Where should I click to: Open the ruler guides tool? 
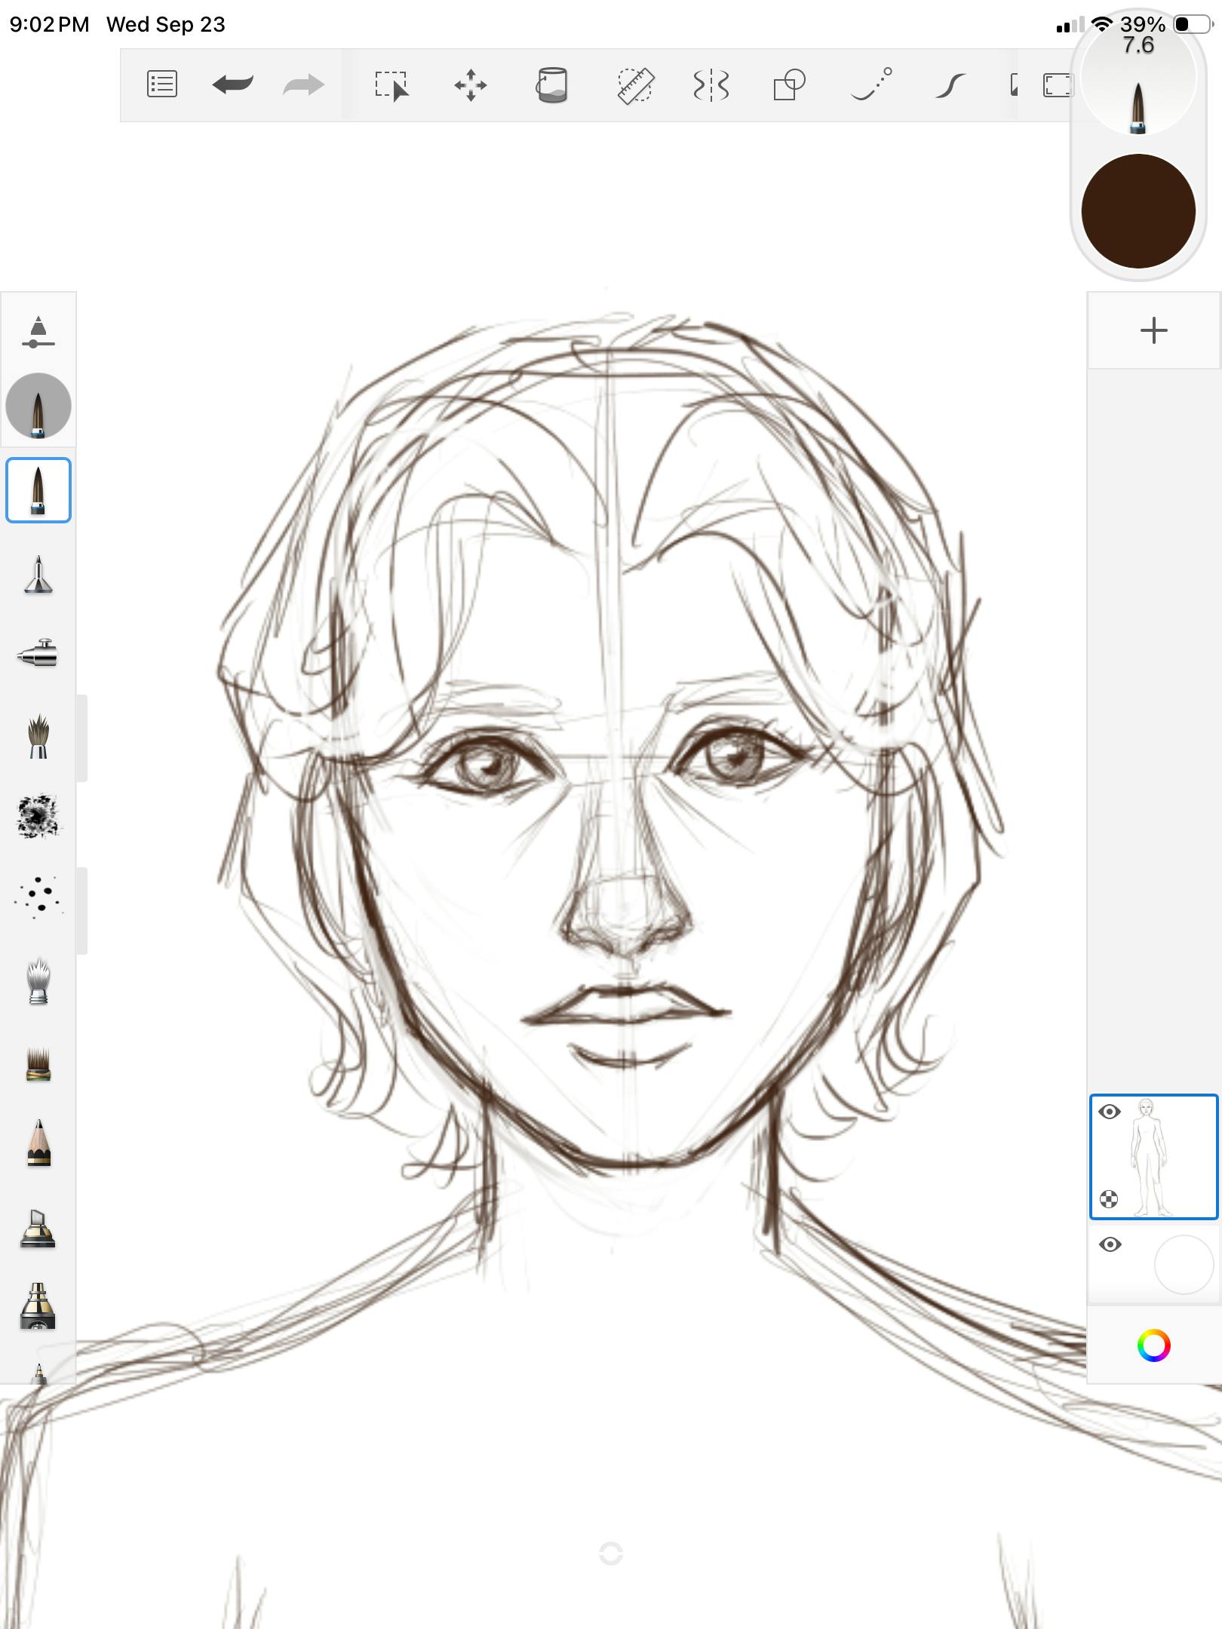tap(635, 85)
